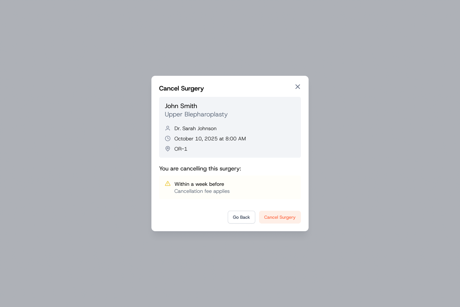Click the Dr. Sarah Johnson surgeon label
The width and height of the screenshot is (460, 307).
(195, 128)
